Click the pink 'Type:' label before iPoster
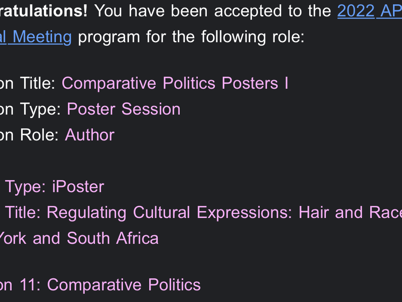The height and width of the screenshot is (302, 402). [26, 186]
